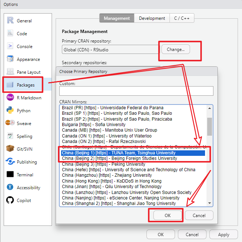Switch to the C / C++ tab

[x=182, y=18]
